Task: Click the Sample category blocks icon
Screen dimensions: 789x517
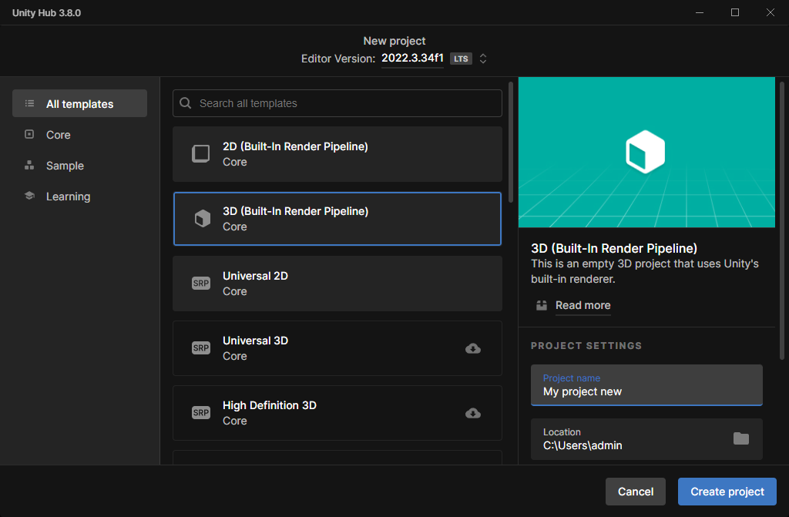Action: tap(30, 165)
